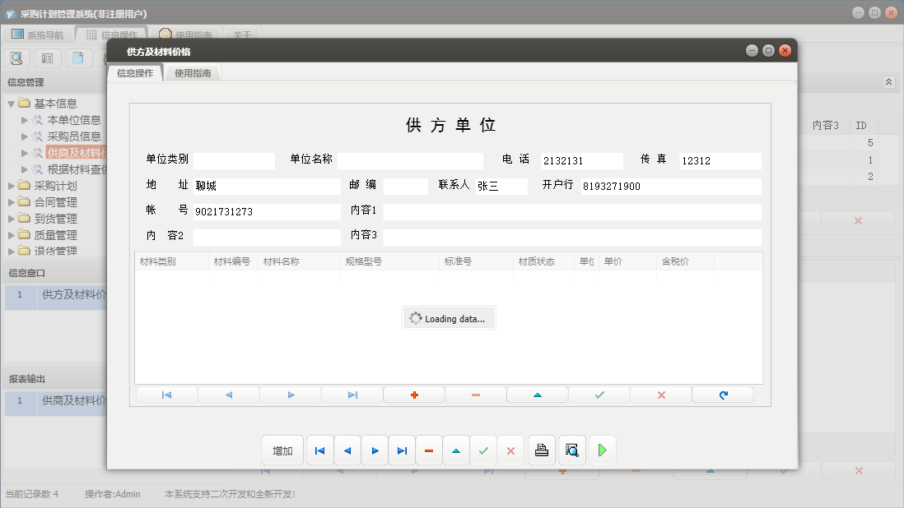Viewport: 904px width, 508px height.
Task: Click inside the 单位名称 input field
Action: click(x=409, y=160)
